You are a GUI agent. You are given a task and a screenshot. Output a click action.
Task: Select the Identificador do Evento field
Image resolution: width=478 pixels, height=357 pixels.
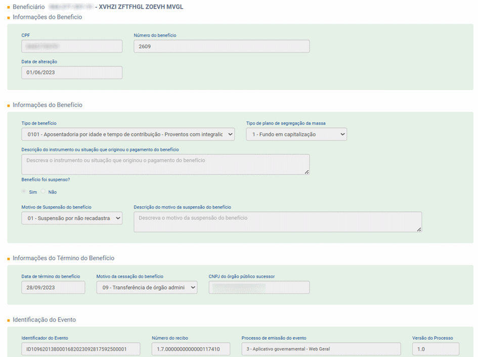pyautogui.click(x=81, y=349)
